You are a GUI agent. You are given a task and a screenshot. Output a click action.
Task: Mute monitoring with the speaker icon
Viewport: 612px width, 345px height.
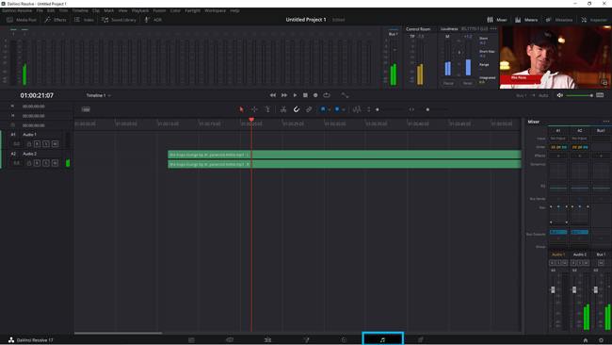click(x=559, y=95)
